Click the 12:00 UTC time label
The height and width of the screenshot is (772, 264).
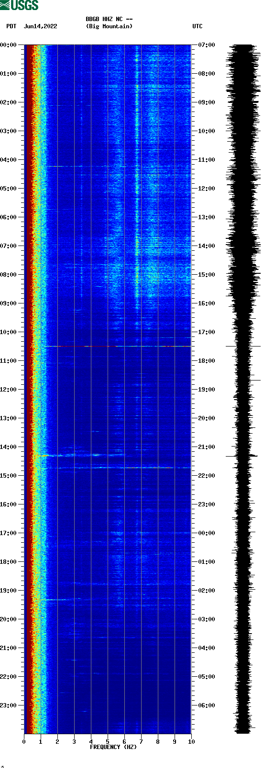[x=207, y=189]
